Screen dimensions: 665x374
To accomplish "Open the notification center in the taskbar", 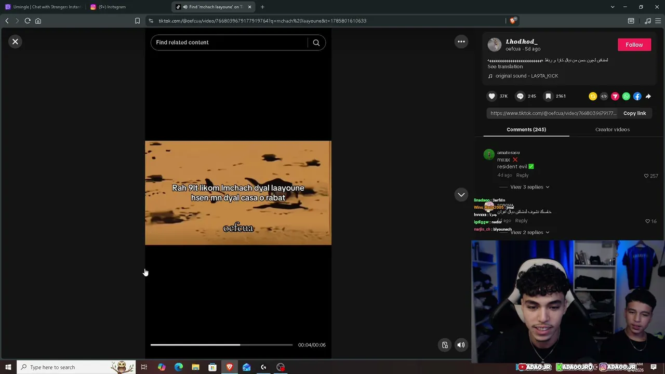I will pyautogui.click(x=654, y=367).
